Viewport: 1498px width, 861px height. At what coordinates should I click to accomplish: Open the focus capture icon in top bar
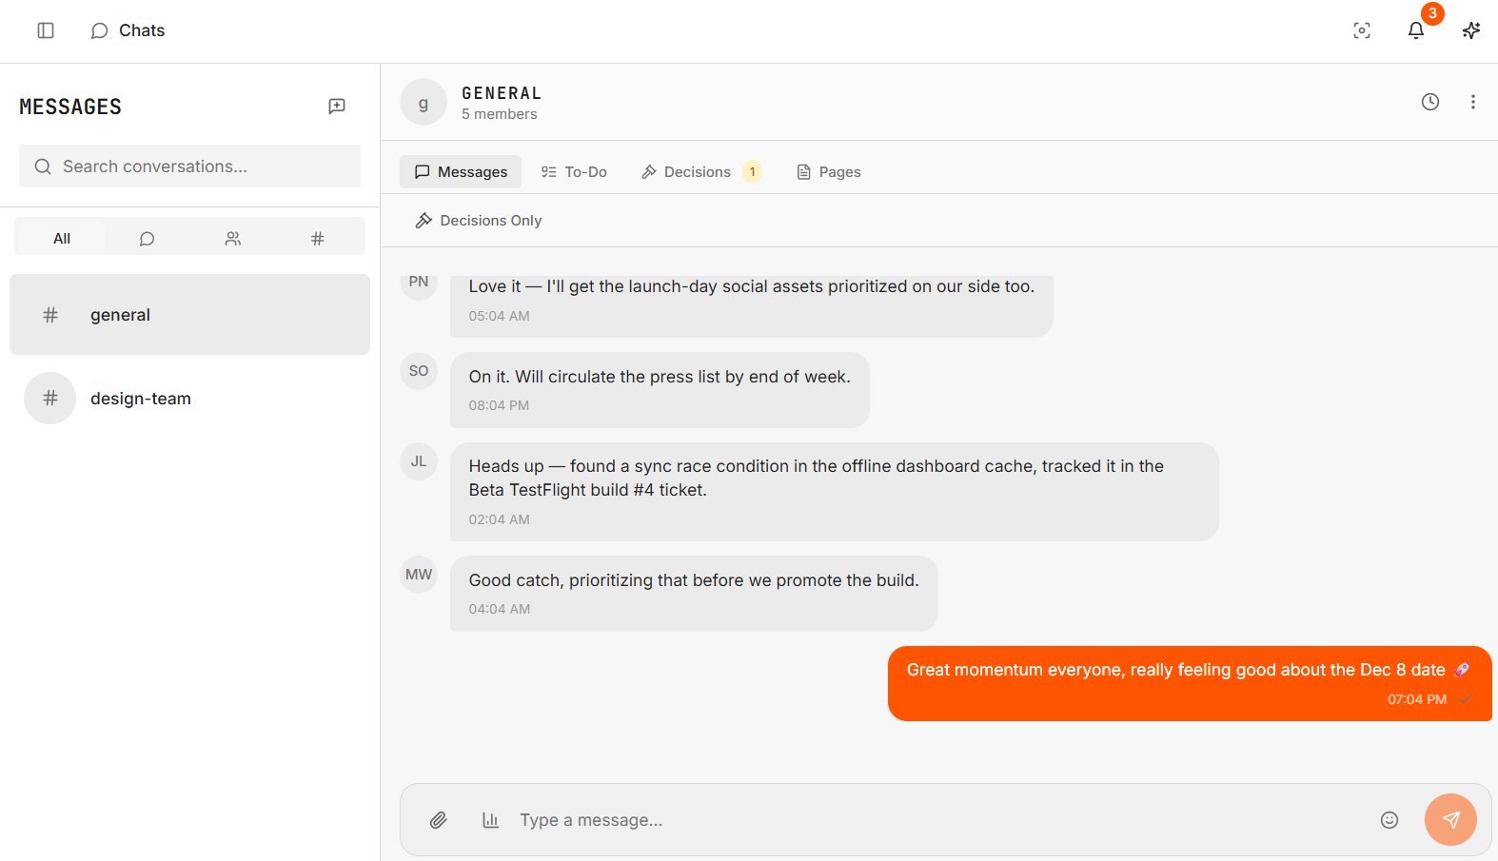[x=1362, y=30]
